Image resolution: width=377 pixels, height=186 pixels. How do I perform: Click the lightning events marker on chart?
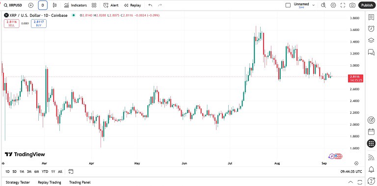coord(332,157)
